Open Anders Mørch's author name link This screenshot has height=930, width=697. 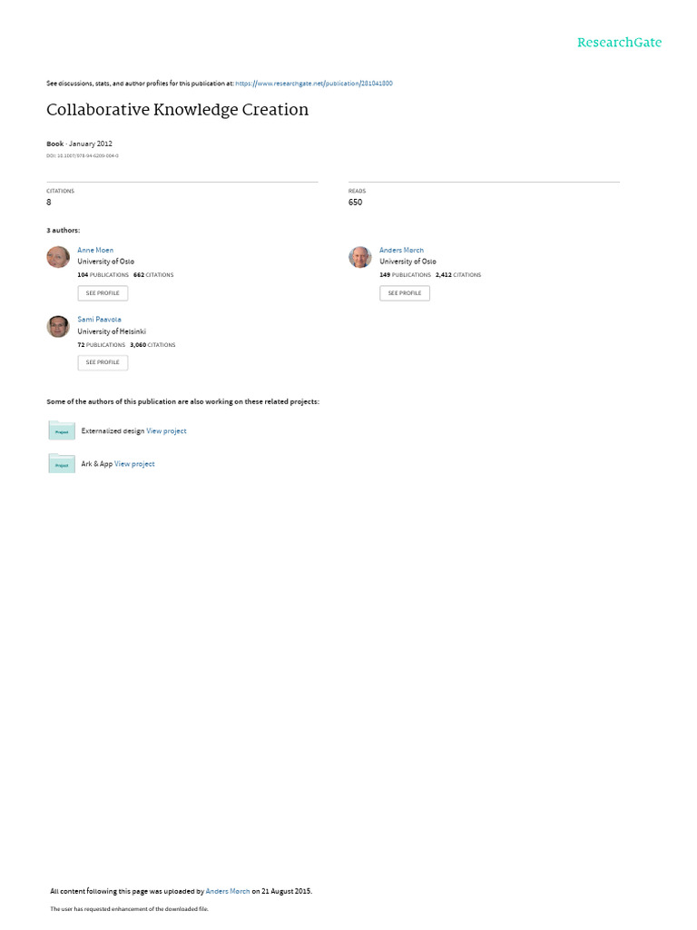pos(401,250)
